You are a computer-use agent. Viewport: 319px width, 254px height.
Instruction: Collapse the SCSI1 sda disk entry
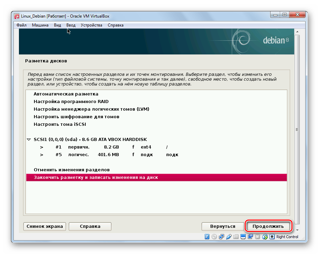point(29,140)
